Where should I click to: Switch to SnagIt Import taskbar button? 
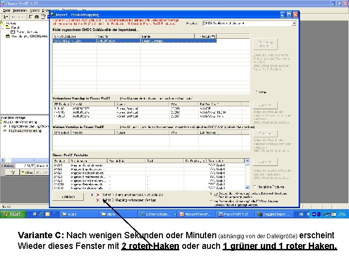tap(274, 214)
